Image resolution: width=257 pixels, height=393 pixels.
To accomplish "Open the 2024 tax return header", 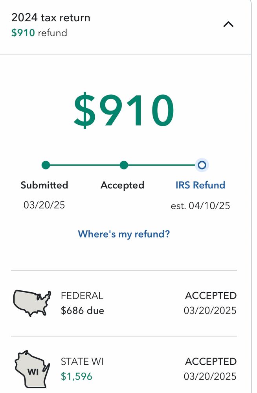I will [51, 18].
